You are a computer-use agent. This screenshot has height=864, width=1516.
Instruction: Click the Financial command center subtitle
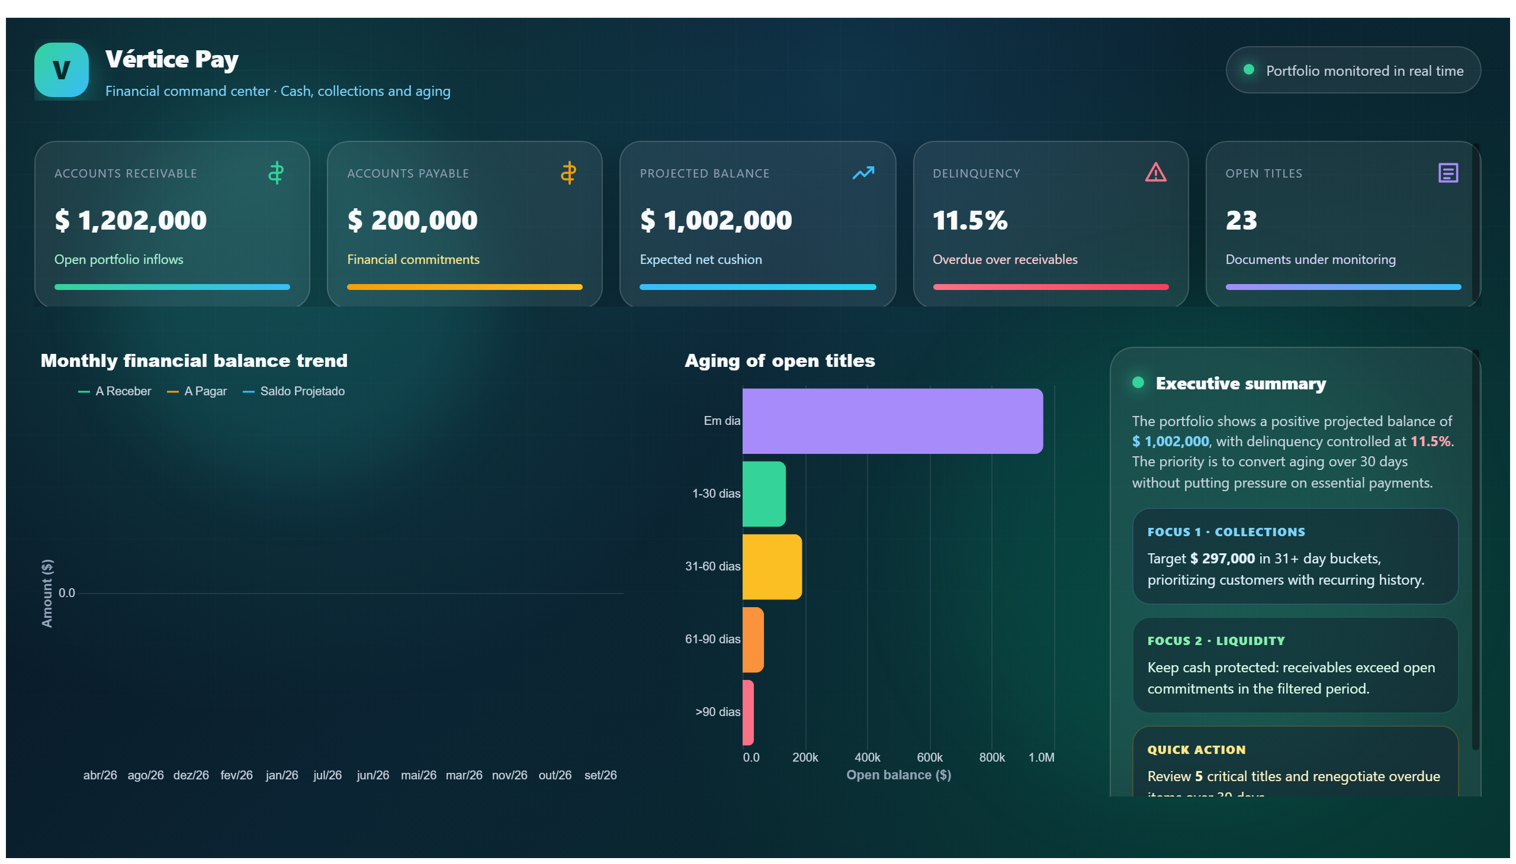[x=277, y=91]
